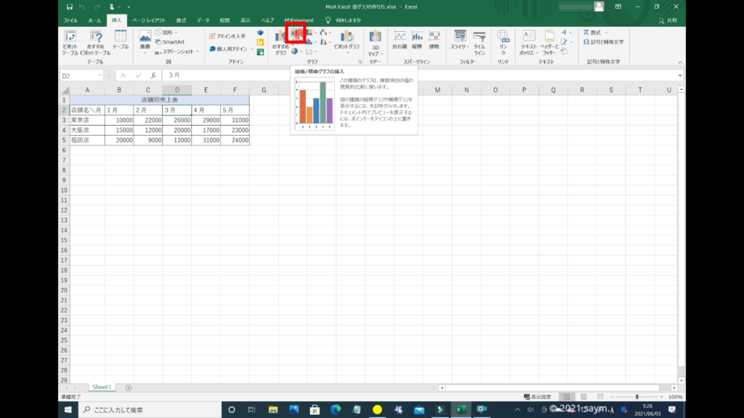Click the Slicer (スライサー) filter icon
The width and height of the screenshot is (744, 418).
coord(459,39)
